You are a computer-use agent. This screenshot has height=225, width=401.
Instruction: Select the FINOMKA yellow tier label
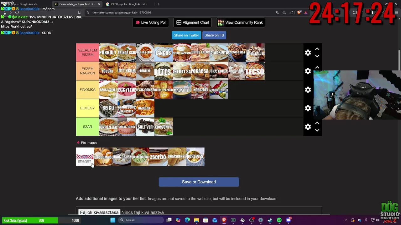[87, 90]
